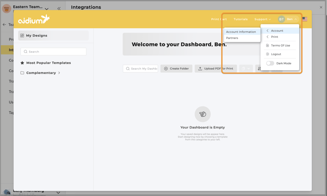This screenshot has height=196, width=327.
Task: Open the Support dropdown menu
Action: [x=263, y=19]
